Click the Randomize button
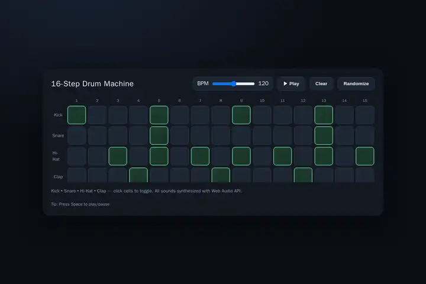Screen dimensions: 426x284 (356, 83)
